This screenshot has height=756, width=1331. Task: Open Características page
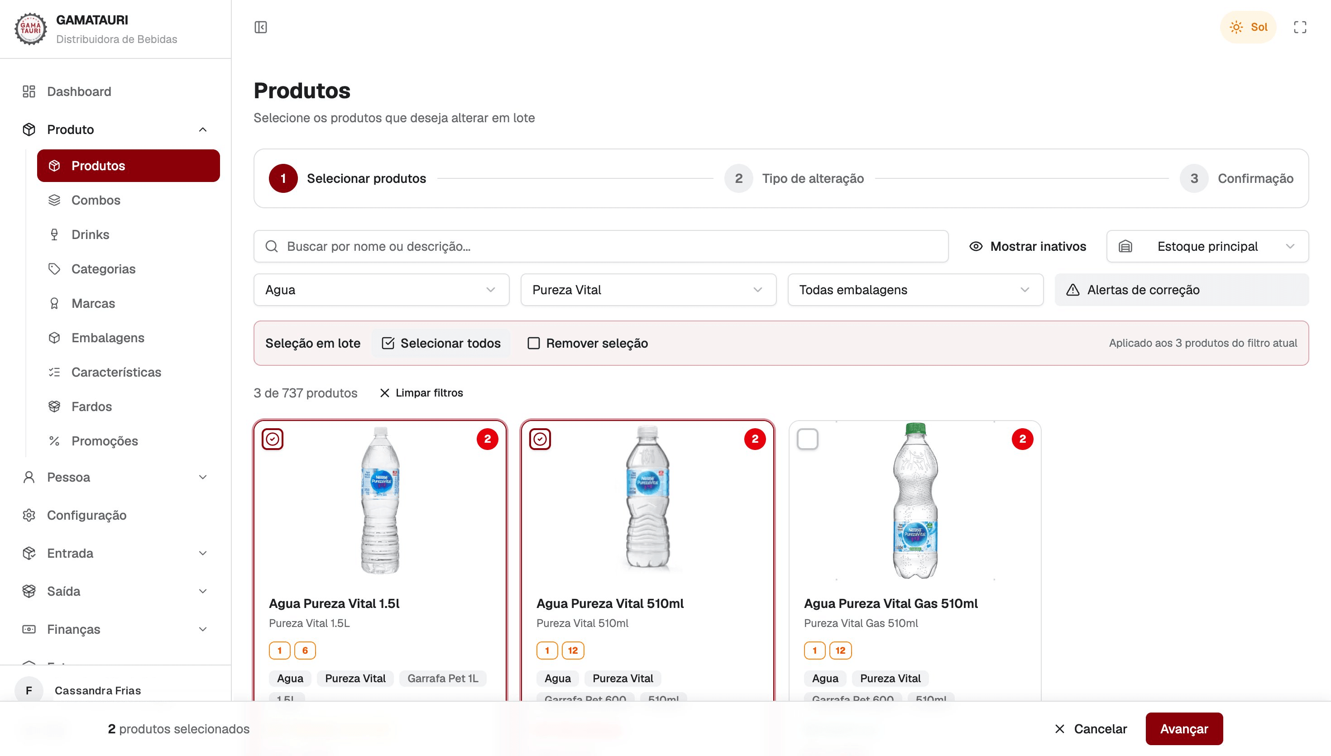[128, 372]
